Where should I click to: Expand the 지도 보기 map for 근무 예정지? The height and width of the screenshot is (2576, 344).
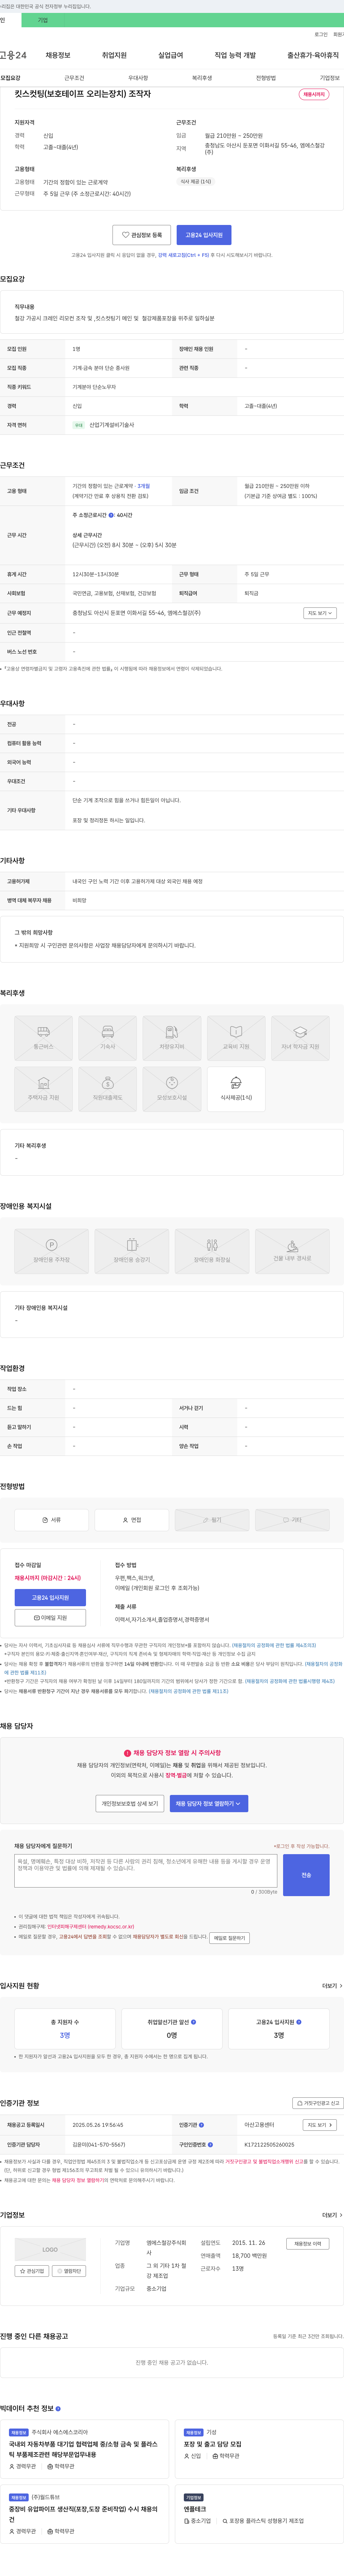click(x=320, y=613)
